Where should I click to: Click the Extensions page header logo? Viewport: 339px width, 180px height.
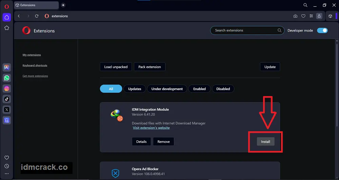(x=26, y=30)
